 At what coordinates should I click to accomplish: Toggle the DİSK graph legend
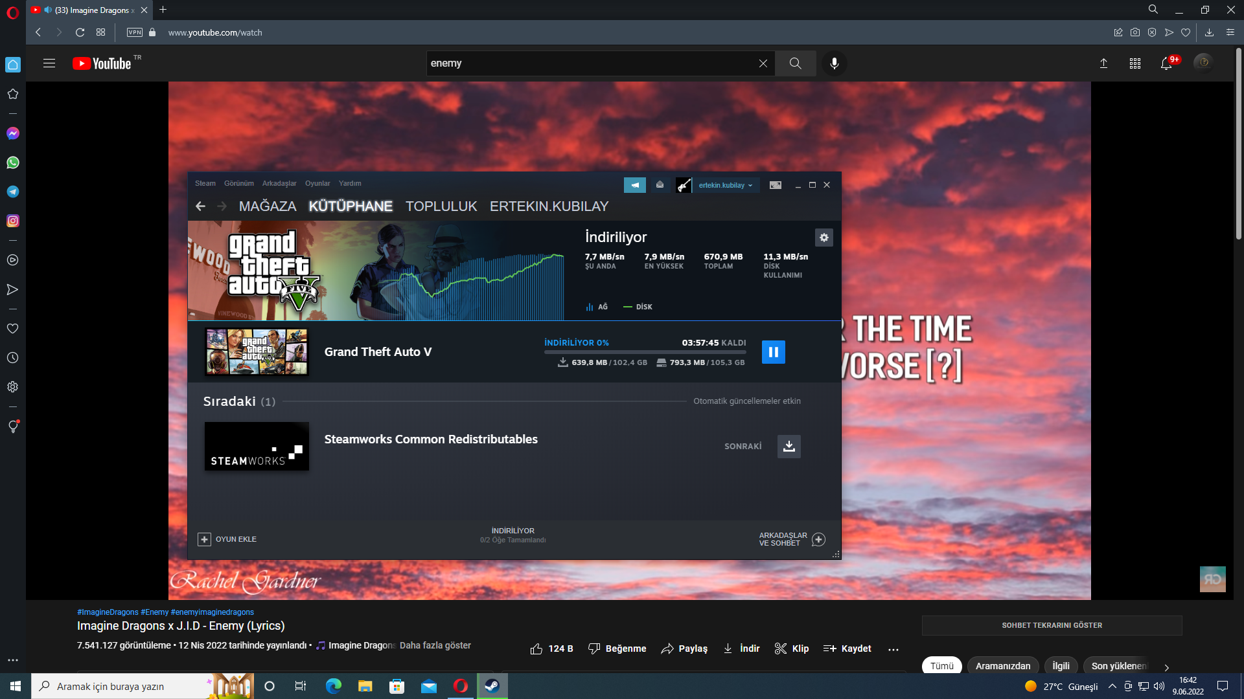click(x=638, y=307)
